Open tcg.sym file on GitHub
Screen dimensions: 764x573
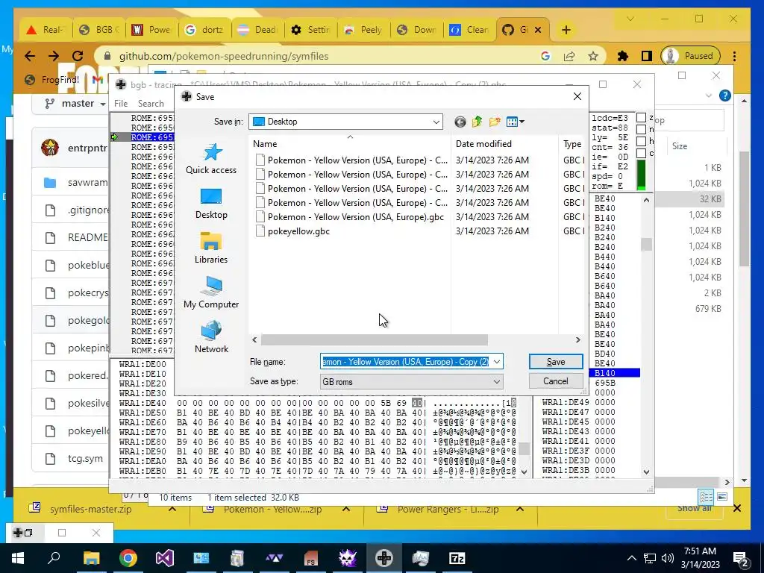[85, 459]
